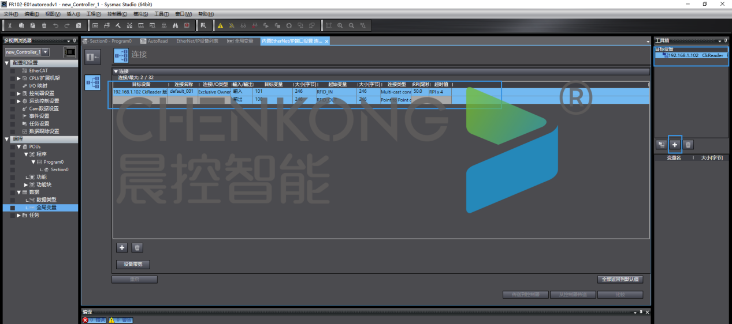Click the yellow warning triangle toolbar icon
Image resolution: width=732 pixels, height=324 pixels.
[220, 25]
